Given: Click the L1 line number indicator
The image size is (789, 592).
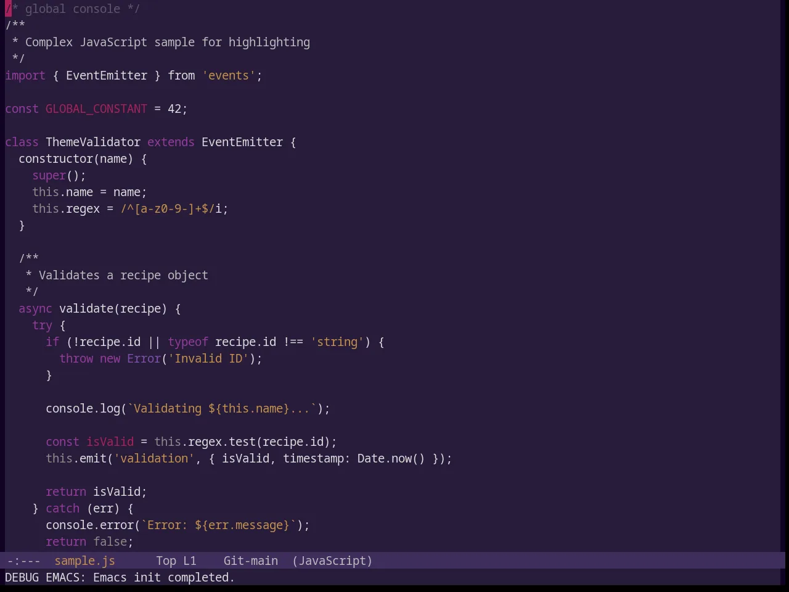Looking at the screenshot, I should coord(189,561).
